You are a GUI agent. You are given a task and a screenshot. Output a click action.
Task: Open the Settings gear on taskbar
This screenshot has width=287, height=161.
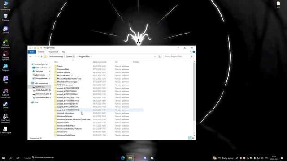[x=152, y=158]
